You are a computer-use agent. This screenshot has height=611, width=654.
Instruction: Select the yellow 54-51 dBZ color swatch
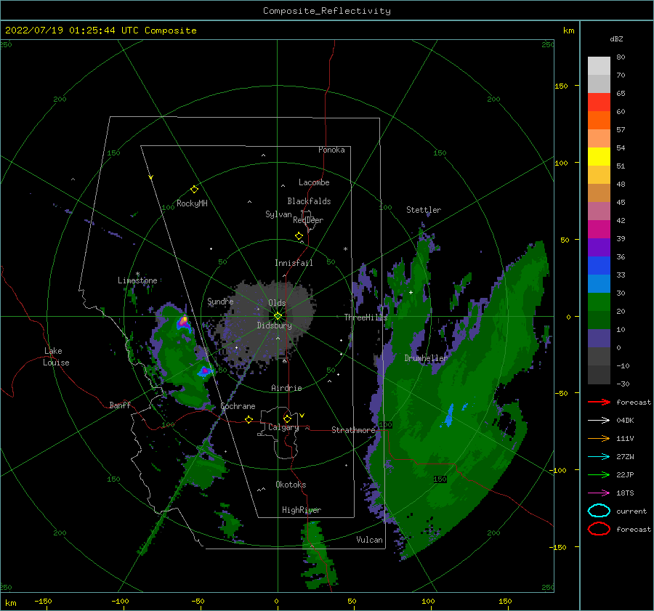click(x=599, y=156)
